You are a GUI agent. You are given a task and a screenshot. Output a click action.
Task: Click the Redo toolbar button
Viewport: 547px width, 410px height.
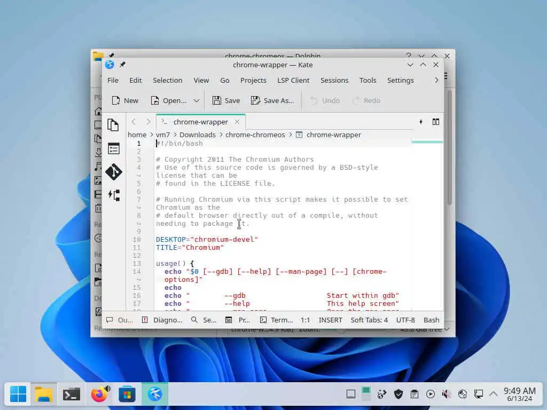coord(366,101)
